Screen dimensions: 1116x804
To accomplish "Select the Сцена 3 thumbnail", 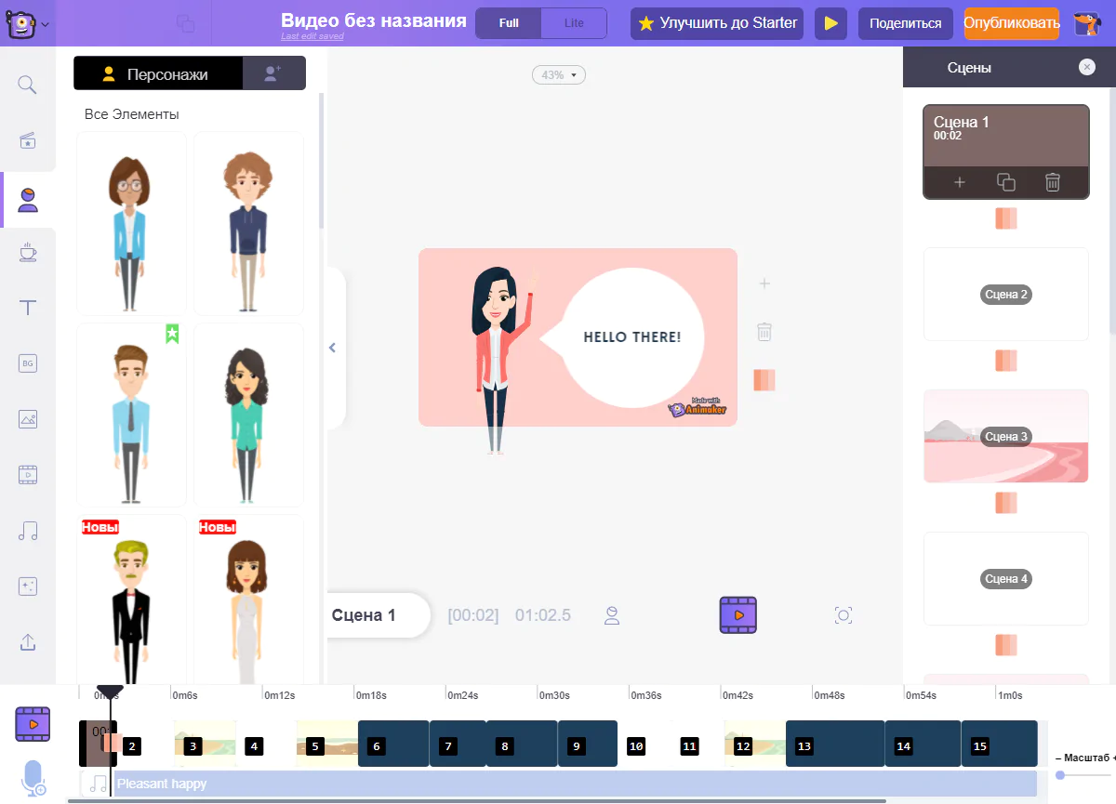I will [x=1005, y=436].
